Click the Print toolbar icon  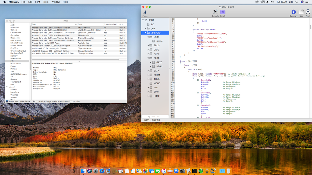pyautogui.click(x=308, y=13)
